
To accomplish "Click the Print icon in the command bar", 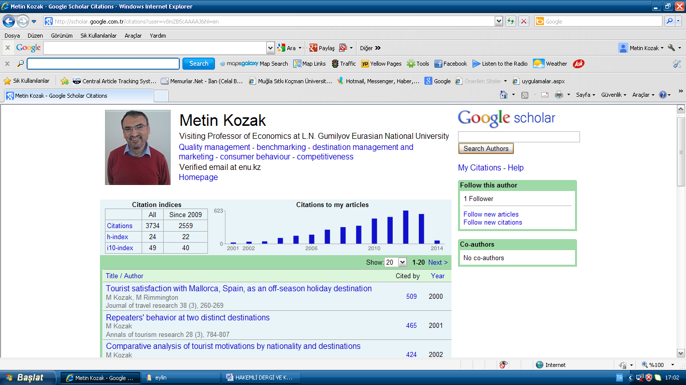I will 558,95.
